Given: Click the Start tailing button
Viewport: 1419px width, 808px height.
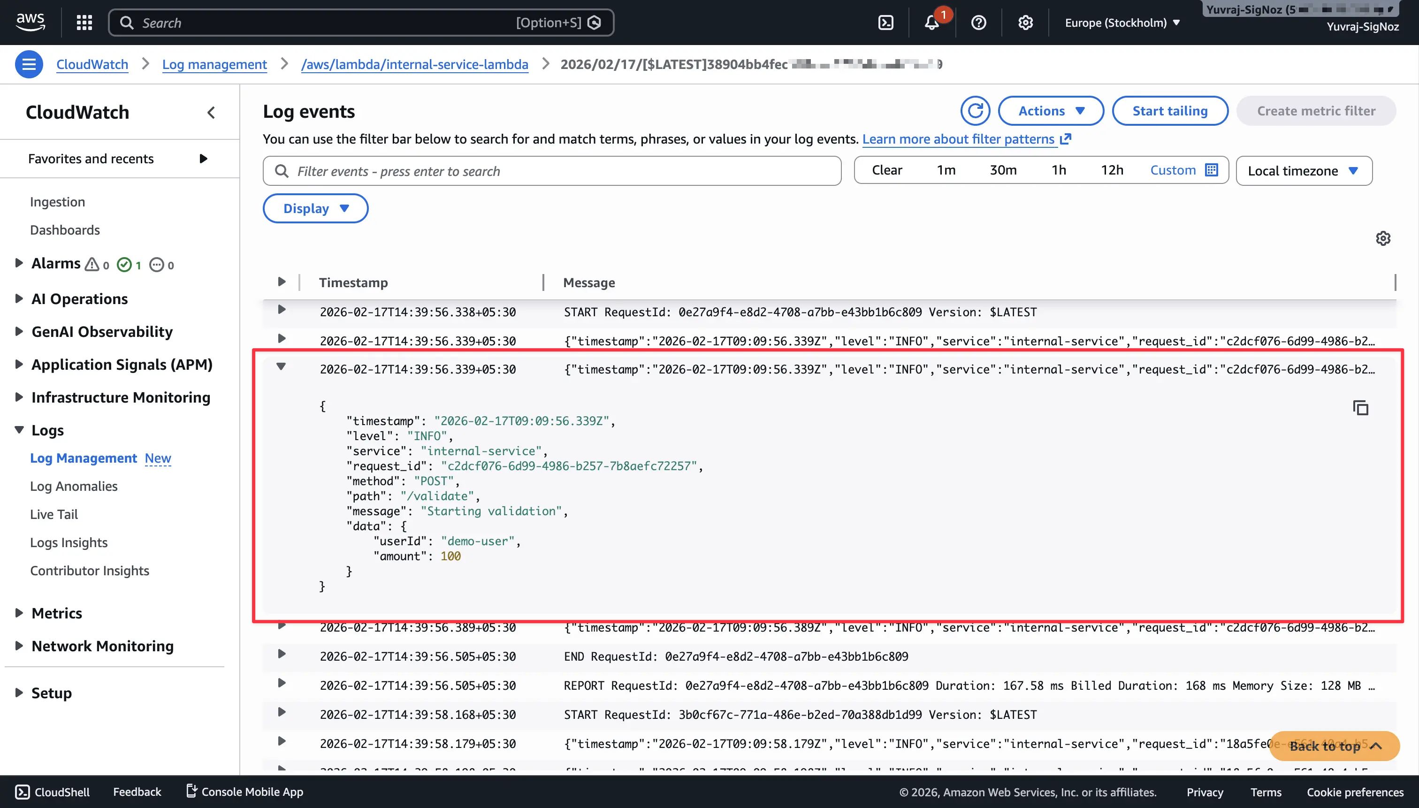Looking at the screenshot, I should [x=1169, y=111].
